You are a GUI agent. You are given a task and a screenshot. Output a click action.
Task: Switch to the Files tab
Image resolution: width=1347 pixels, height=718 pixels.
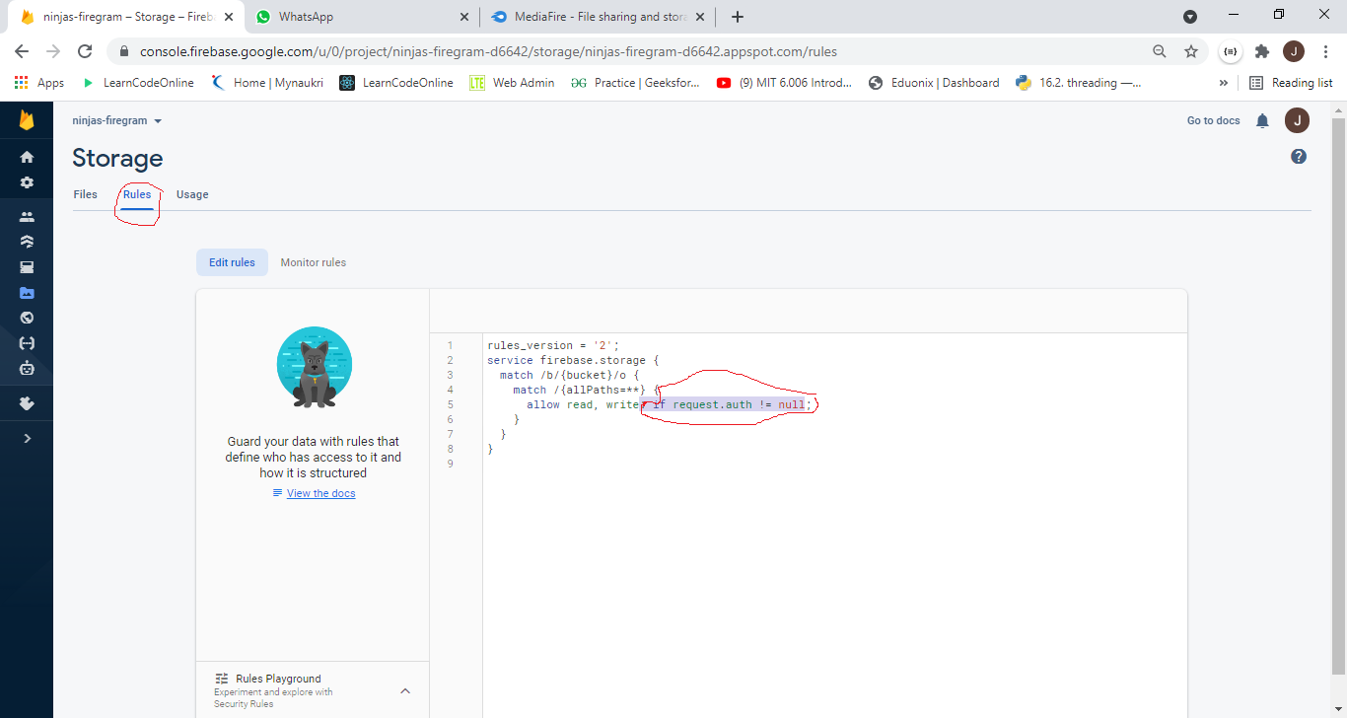[86, 194]
